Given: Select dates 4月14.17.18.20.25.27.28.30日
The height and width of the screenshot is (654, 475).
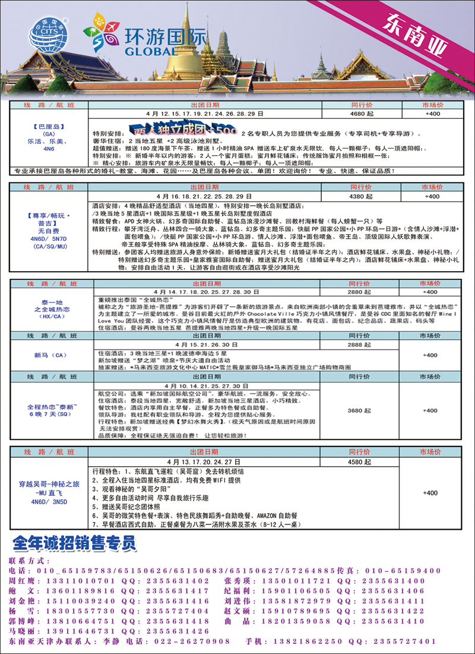Looking at the screenshot, I should 207,293.
